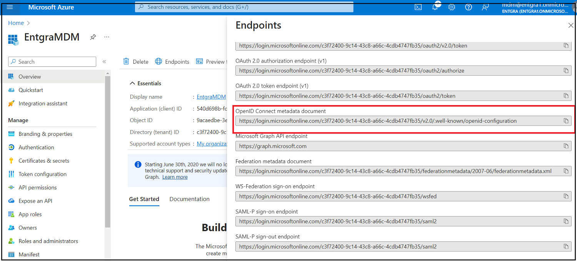Click the Delete toolbar button

click(x=136, y=62)
